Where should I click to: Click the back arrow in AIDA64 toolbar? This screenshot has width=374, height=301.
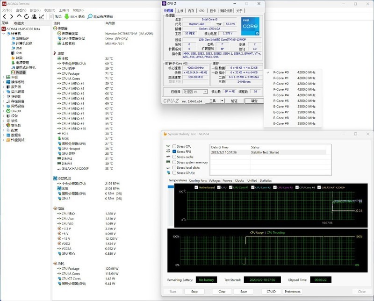pyautogui.click(x=4, y=16)
